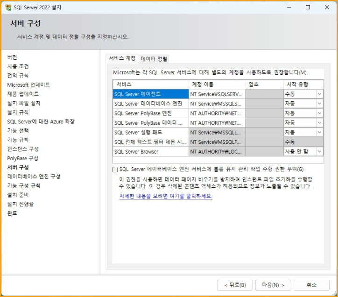This screenshot has width=338, height=297.
Task: Click the SQL Server setup icon in title bar
Action: 8,7
